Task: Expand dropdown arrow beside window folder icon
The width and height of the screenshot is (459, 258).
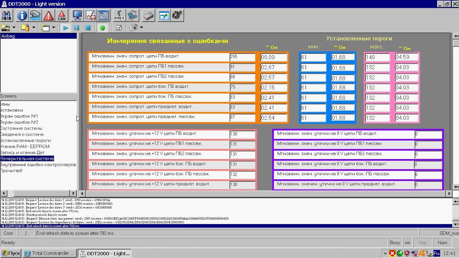Action: (x=54, y=28)
